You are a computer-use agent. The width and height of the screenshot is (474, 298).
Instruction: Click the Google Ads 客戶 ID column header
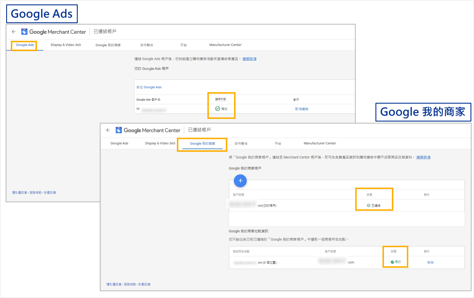coord(148,100)
